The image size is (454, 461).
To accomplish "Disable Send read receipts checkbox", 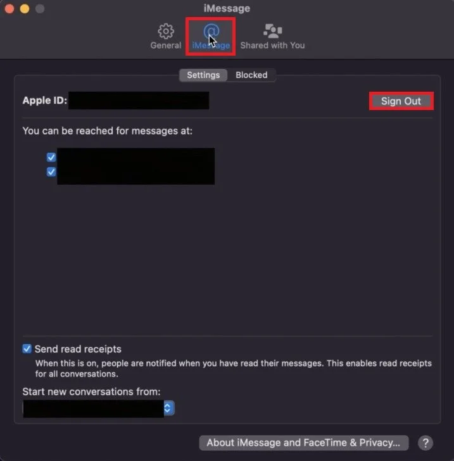I will coord(27,348).
